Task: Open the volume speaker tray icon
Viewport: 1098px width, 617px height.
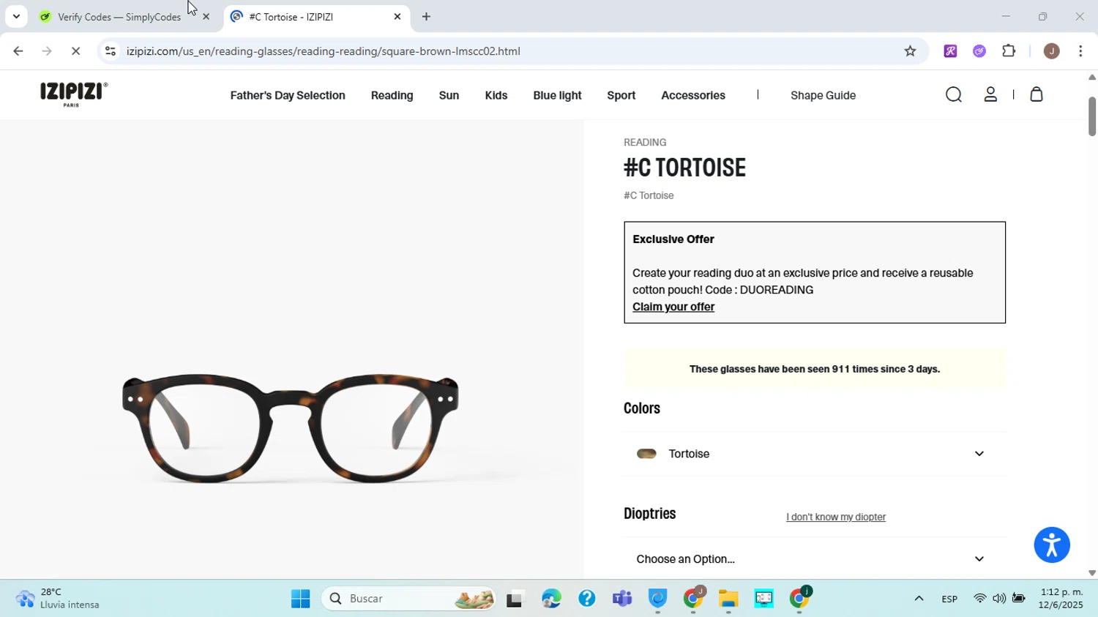Action: pos(999,599)
